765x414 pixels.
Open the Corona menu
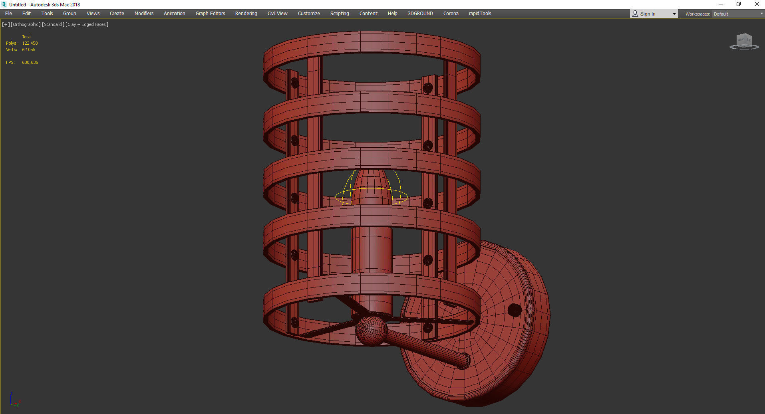point(451,14)
